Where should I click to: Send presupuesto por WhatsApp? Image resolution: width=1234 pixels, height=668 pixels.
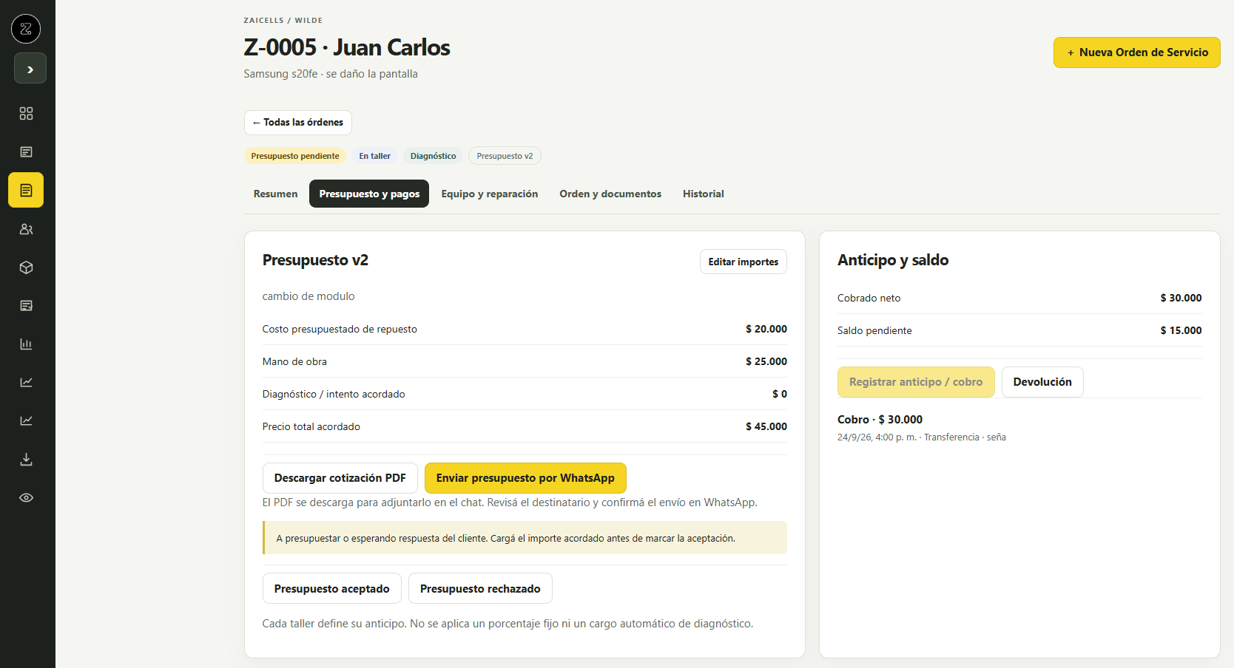tap(525, 478)
